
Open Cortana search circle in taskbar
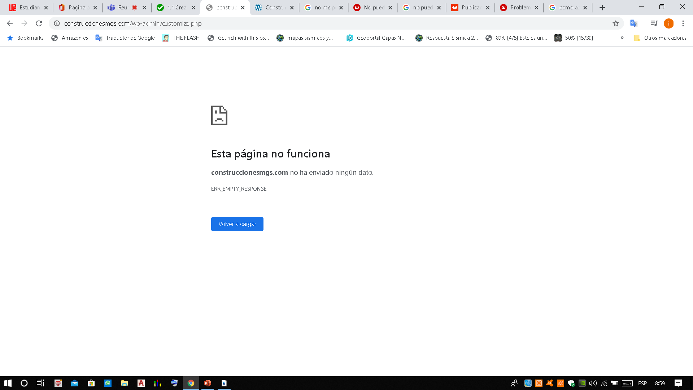(x=24, y=383)
